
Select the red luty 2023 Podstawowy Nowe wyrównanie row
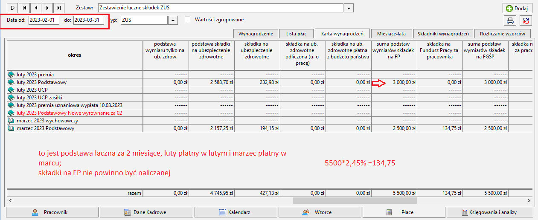coord(69,113)
